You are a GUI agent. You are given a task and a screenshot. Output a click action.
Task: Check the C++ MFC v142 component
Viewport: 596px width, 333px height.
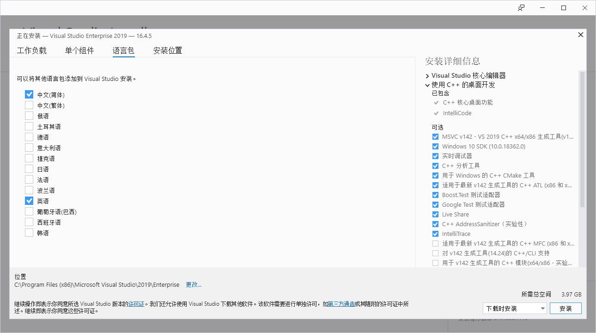(x=435, y=244)
